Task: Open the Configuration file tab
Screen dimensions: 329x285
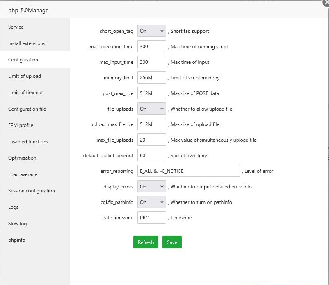Action: pos(27,109)
